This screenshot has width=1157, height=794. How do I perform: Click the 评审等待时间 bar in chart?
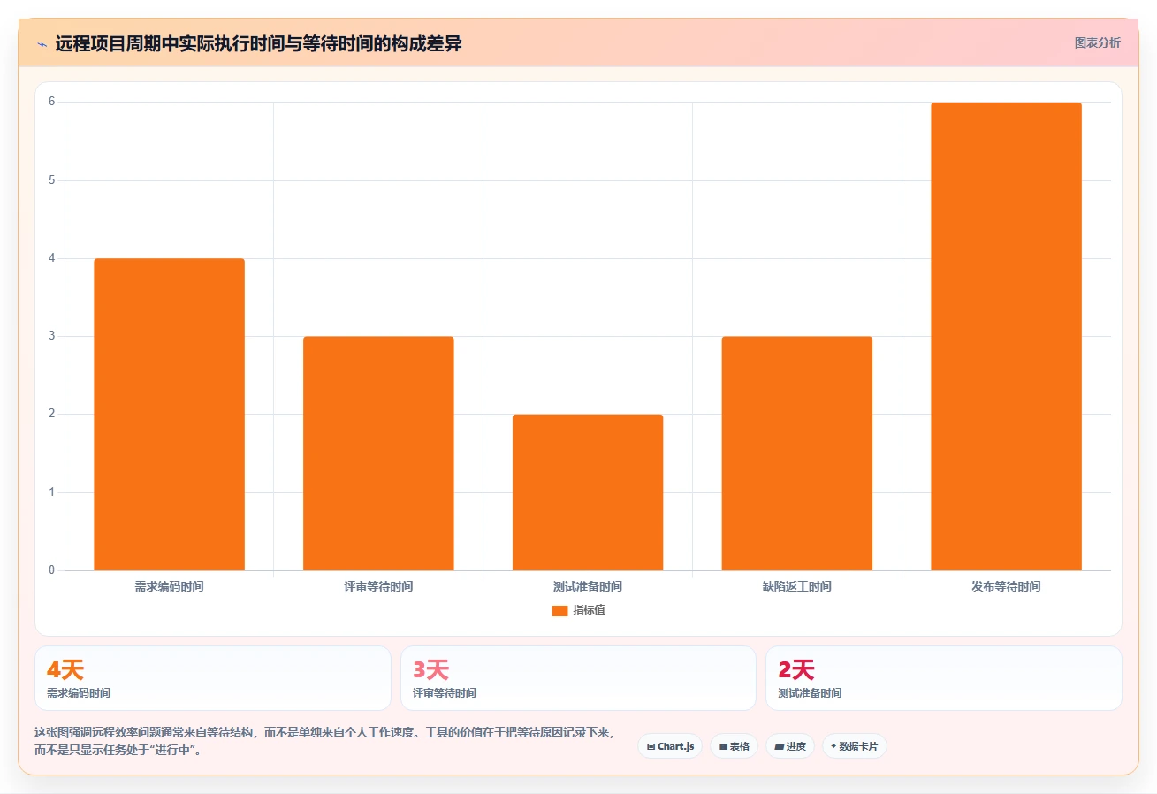point(378,453)
